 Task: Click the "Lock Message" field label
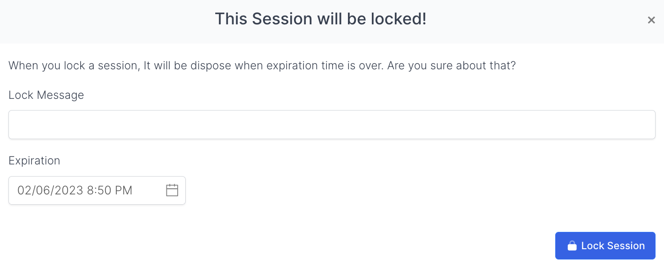(46, 95)
